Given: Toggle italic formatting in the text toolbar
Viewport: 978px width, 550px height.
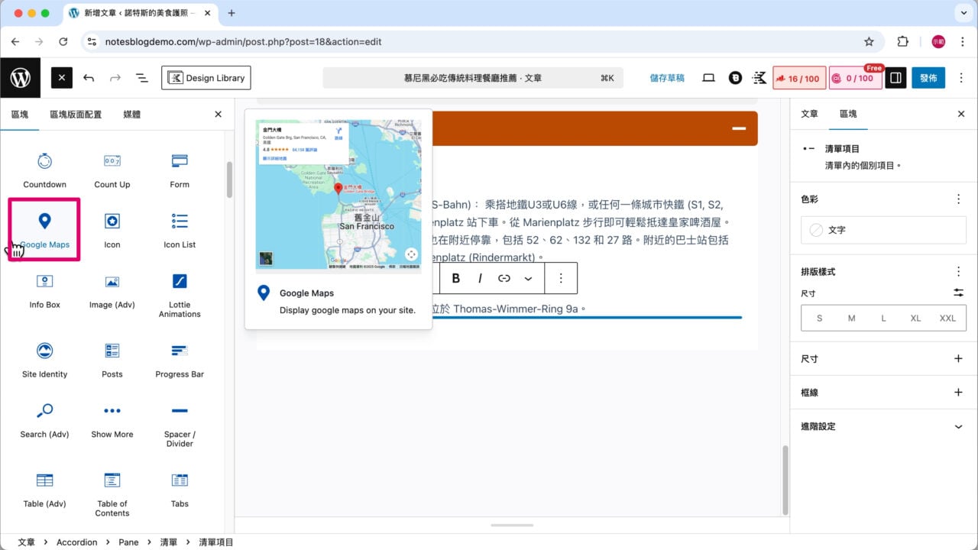Looking at the screenshot, I should [x=481, y=278].
